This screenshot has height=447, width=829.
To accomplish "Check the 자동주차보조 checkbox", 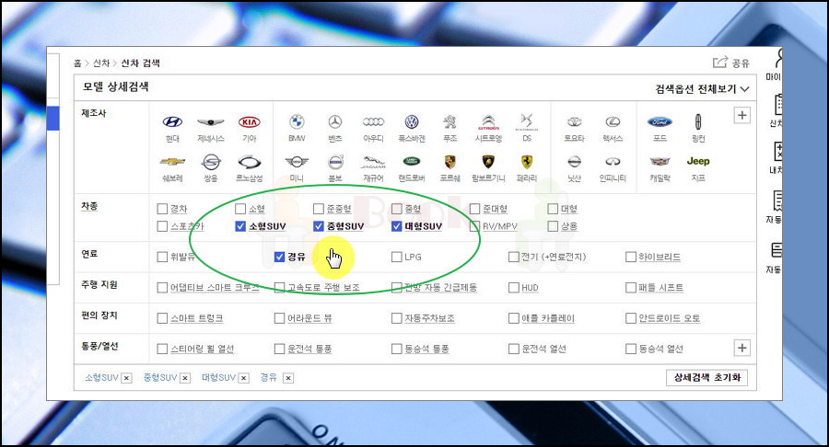I will [396, 318].
